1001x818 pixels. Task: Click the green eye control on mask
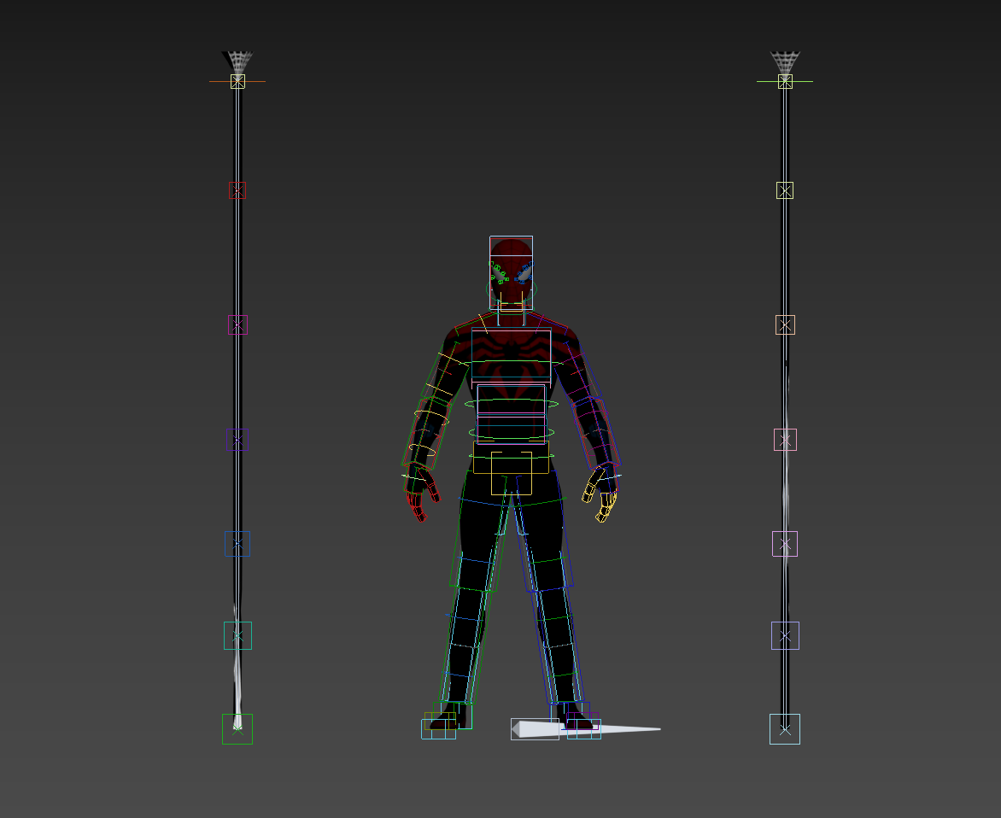(x=498, y=272)
